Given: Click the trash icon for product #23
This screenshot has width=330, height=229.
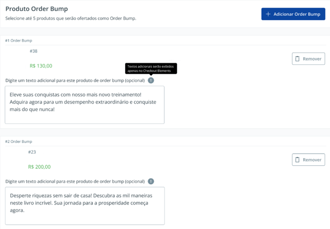Looking at the screenshot, I should click(297, 160).
